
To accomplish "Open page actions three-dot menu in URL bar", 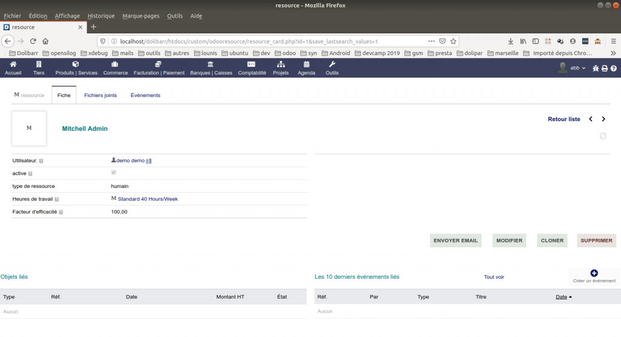I will click(x=431, y=41).
